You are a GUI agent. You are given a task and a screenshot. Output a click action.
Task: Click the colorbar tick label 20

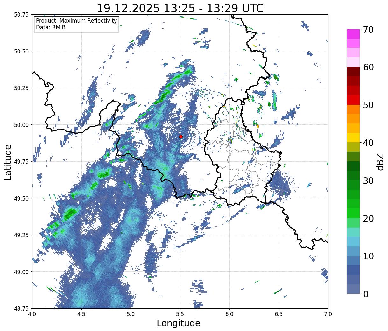click(368, 218)
